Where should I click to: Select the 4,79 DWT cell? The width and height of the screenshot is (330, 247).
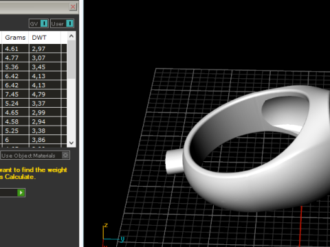45,94
